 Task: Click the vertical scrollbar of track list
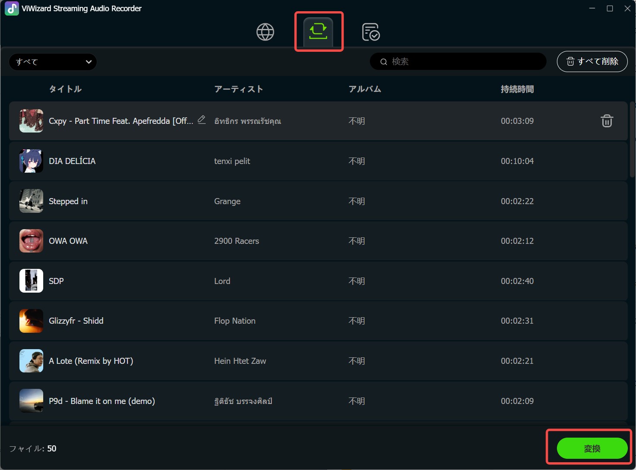tap(632, 139)
